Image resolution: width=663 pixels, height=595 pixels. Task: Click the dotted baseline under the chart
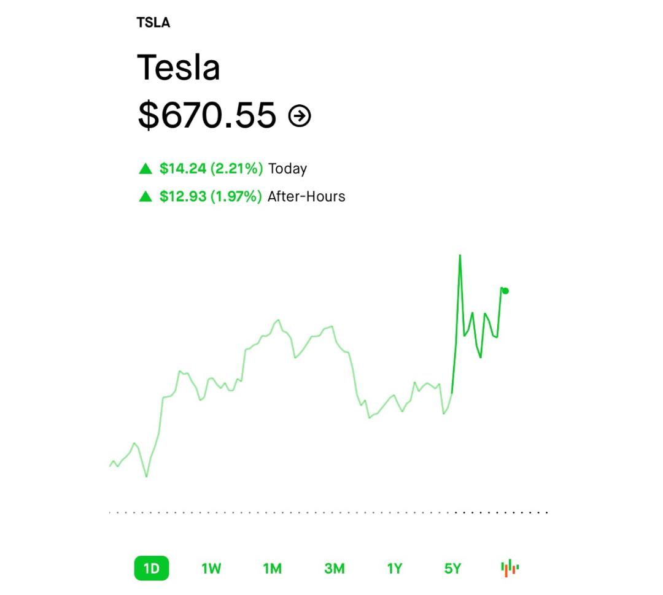pos(328,513)
